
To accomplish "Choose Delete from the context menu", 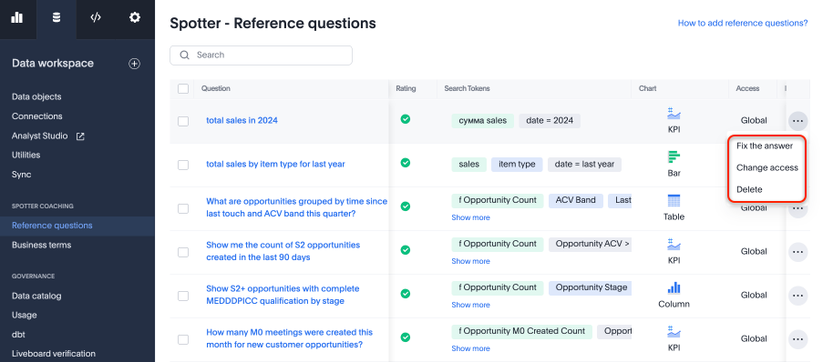I will click(x=749, y=189).
